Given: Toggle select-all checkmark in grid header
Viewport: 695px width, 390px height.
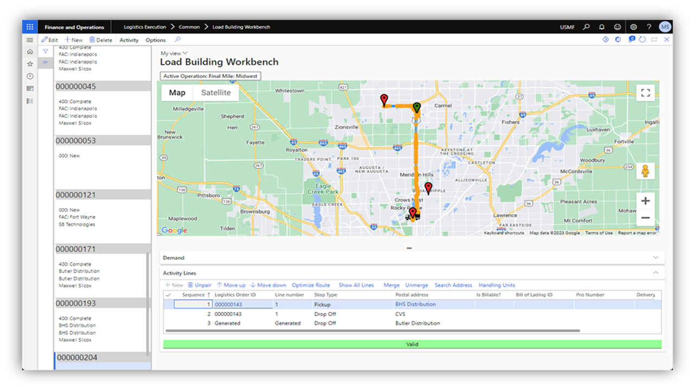Looking at the screenshot, I should point(168,295).
